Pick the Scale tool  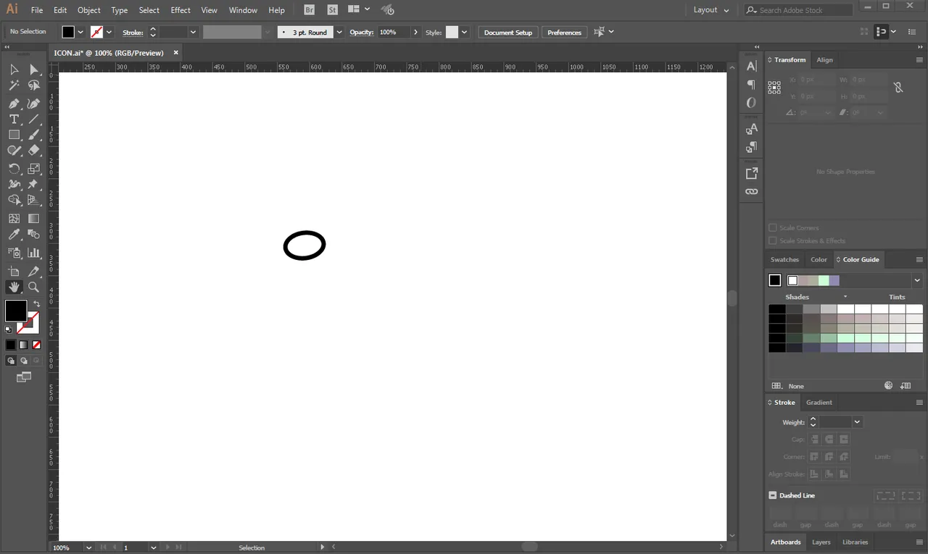33,169
